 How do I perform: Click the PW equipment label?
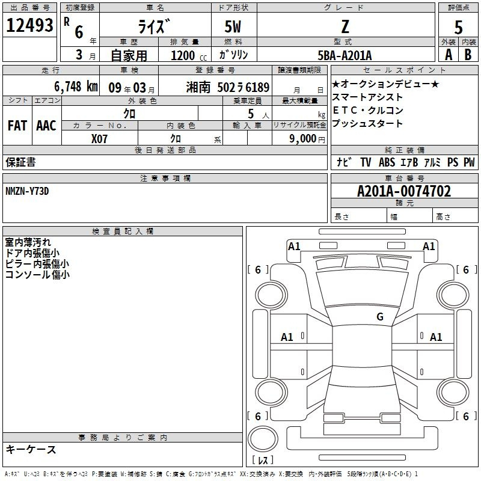tap(469, 162)
